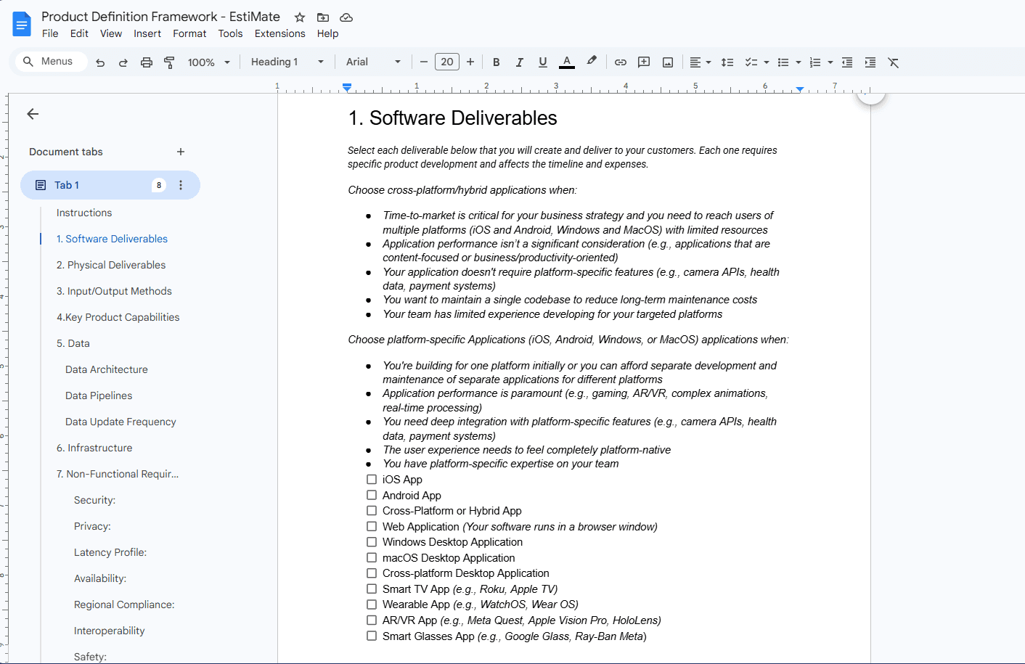The height and width of the screenshot is (664, 1025).
Task: Increase the paragraph indent
Action: (x=870, y=62)
